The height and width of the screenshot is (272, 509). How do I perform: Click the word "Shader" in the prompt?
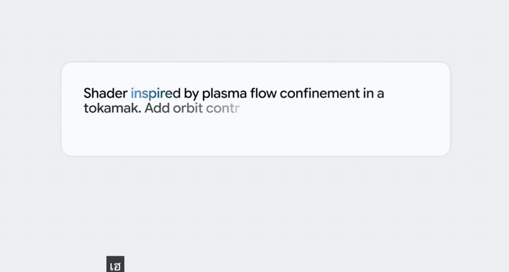(x=105, y=94)
